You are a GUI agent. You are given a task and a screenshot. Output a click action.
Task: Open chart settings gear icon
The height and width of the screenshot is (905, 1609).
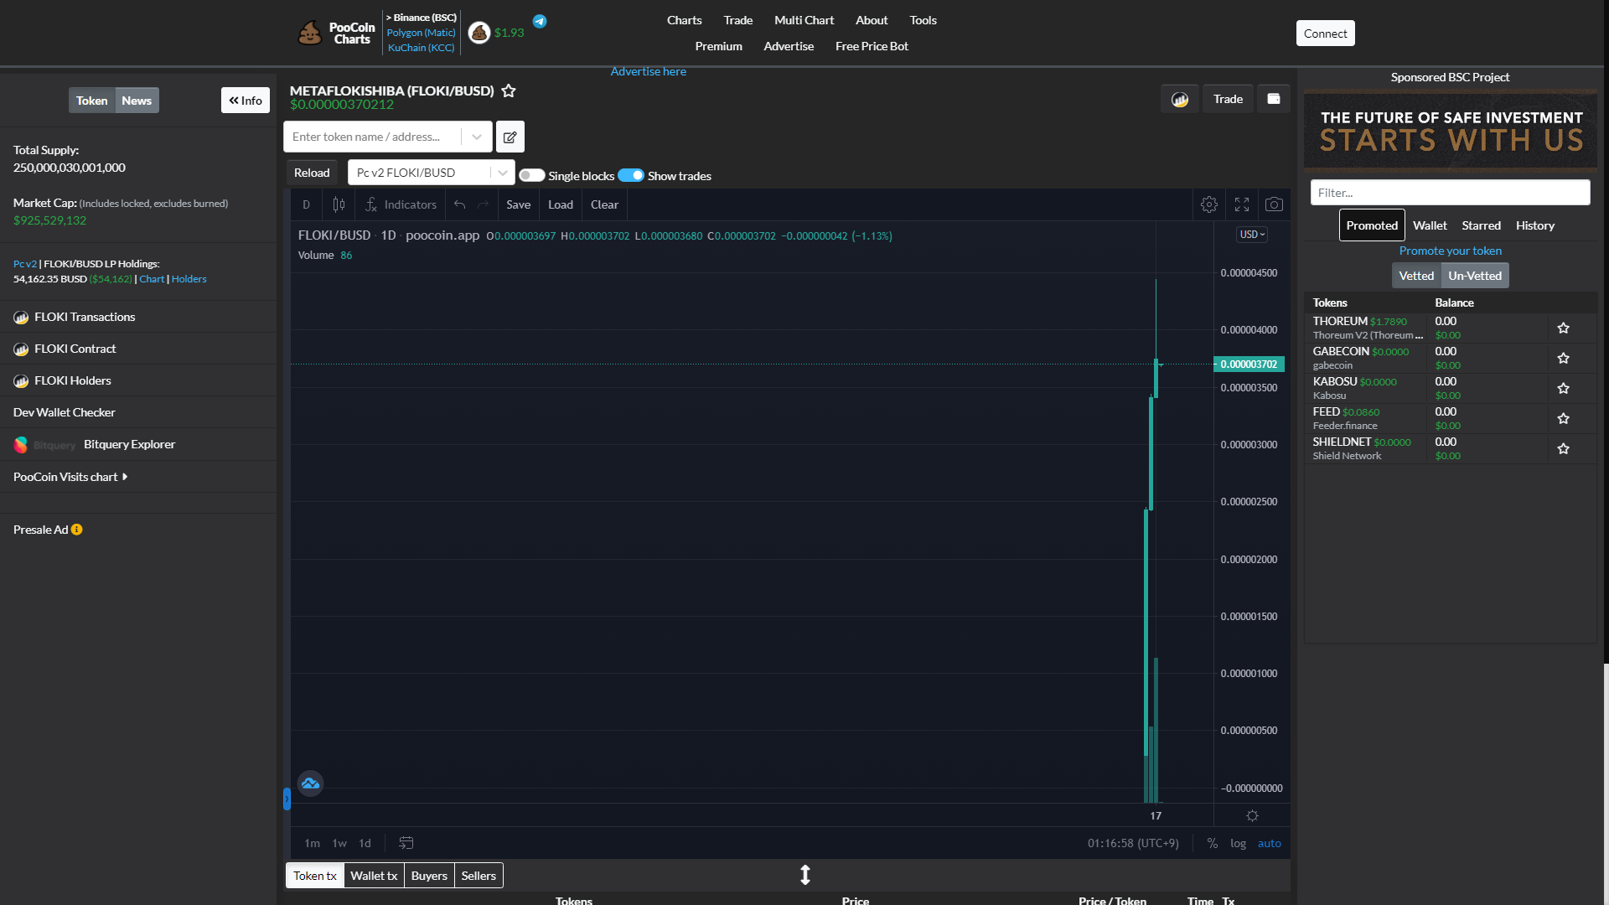(1208, 204)
